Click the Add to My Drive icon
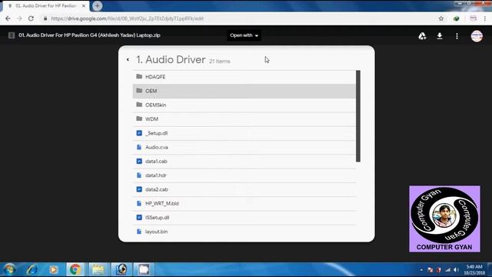492x277 pixels. coord(422,36)
